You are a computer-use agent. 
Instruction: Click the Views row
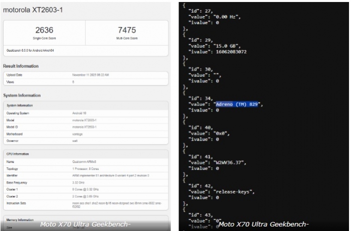tap(86, 82)
